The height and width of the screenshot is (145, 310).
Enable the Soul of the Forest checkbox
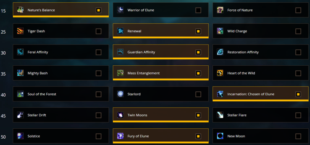pyautogui.click(x=98, y=94)
